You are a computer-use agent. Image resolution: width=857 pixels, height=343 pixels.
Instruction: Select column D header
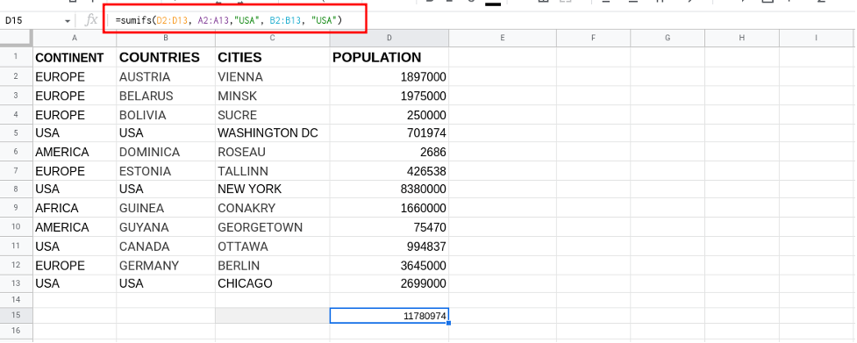[389, 38]
